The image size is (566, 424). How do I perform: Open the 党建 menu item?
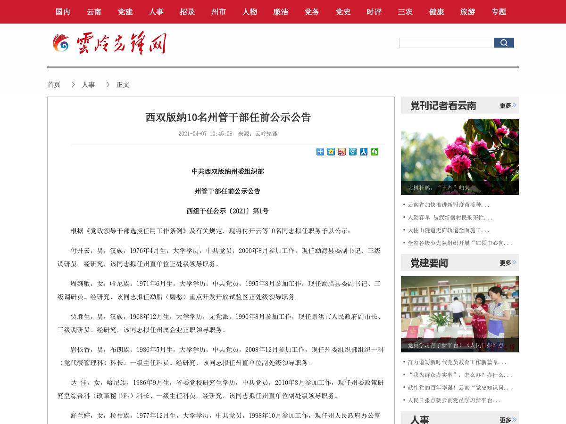tap(125, 12)
